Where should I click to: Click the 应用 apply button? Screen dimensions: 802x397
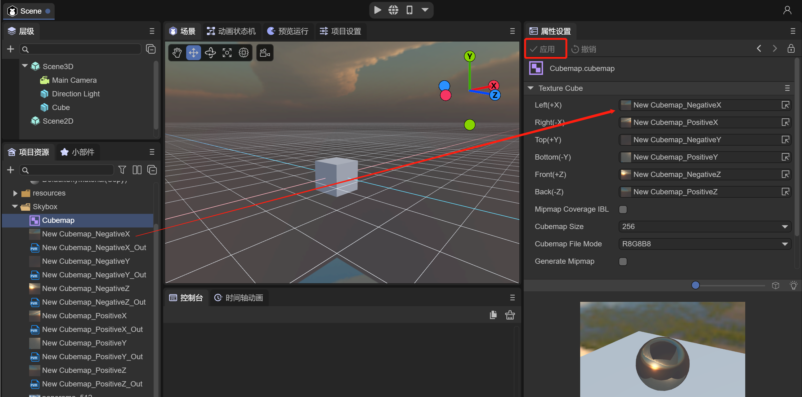[543, 49]
